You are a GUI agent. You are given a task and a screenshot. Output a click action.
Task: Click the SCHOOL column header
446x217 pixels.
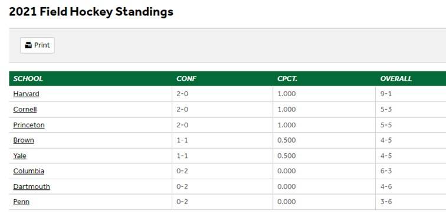[28, 78]
